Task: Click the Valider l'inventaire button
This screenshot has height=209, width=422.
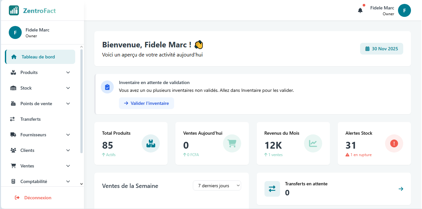Action: (147, 103)
